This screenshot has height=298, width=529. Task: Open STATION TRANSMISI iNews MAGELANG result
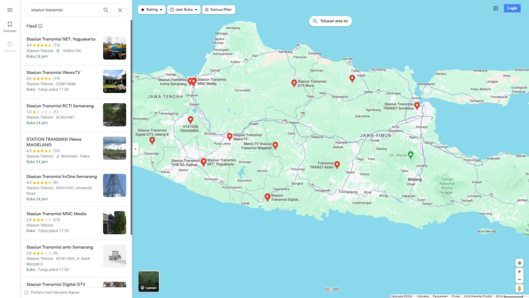click(75, 151)
